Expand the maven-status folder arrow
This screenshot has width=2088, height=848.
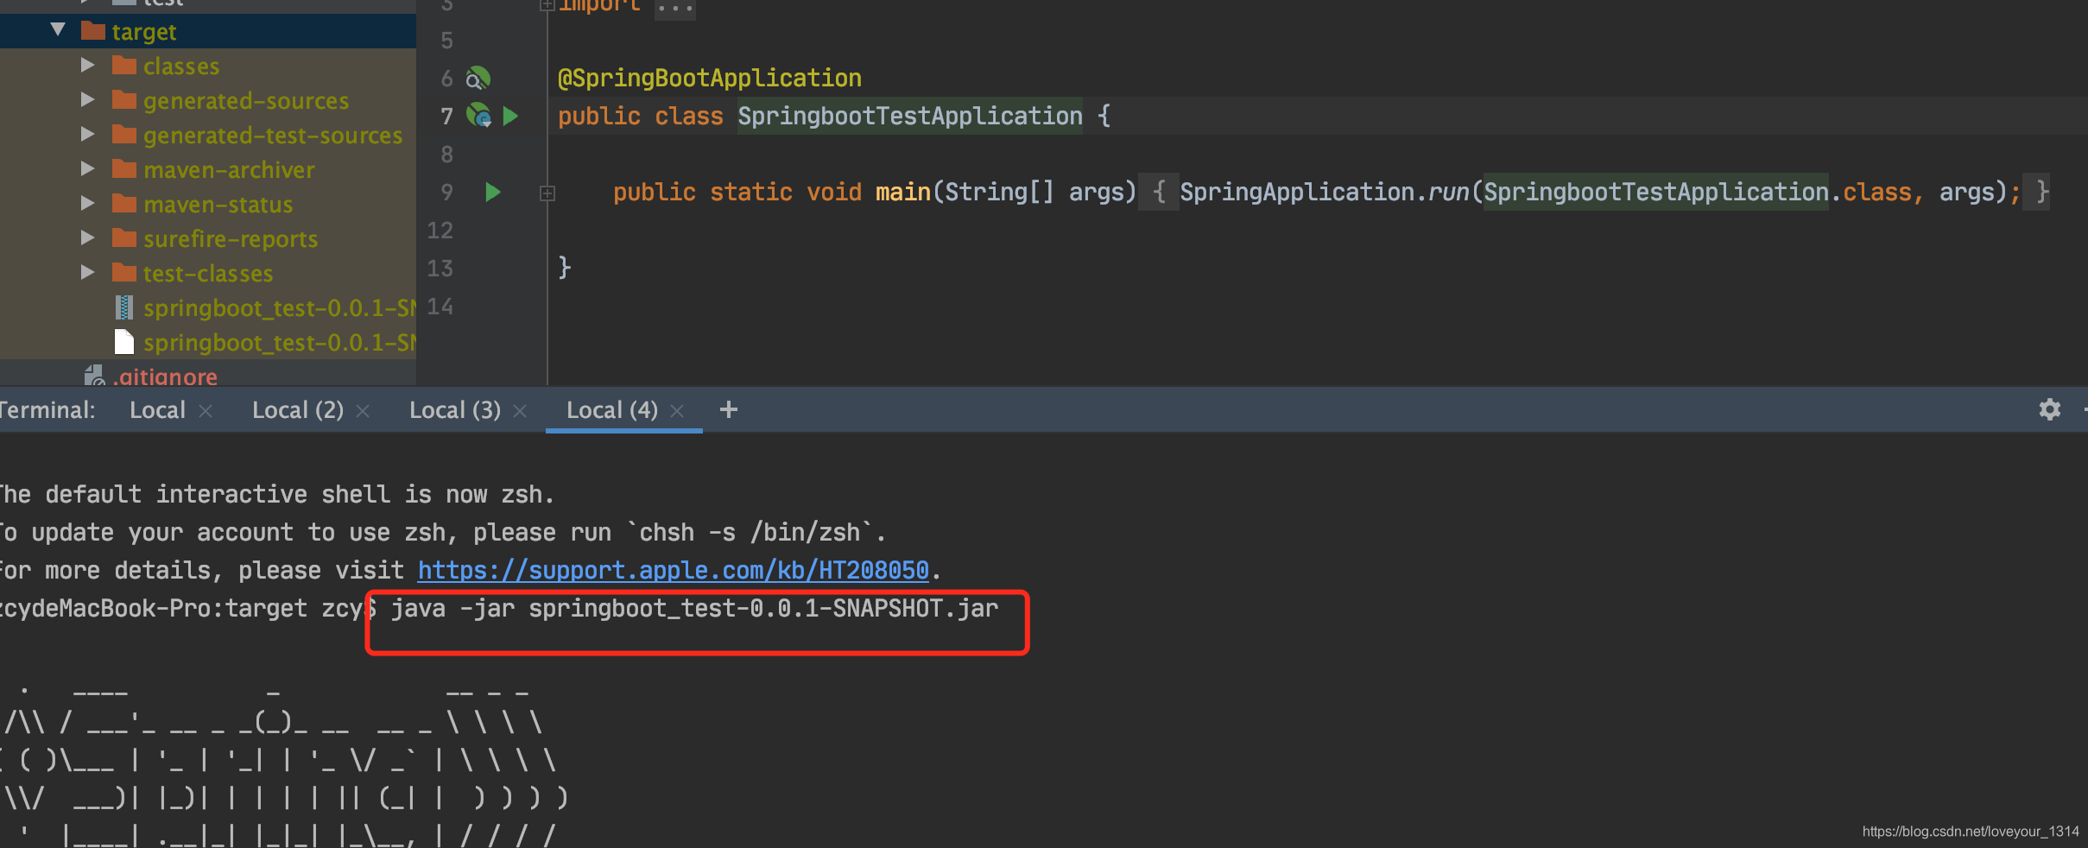click(x=87, y=203)
